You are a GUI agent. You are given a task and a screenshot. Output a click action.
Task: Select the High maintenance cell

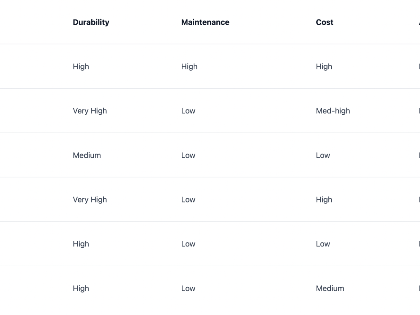coord(189,66)
